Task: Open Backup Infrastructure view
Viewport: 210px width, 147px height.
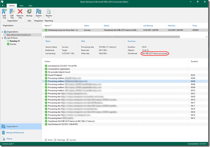Action: tap(15, 133)
